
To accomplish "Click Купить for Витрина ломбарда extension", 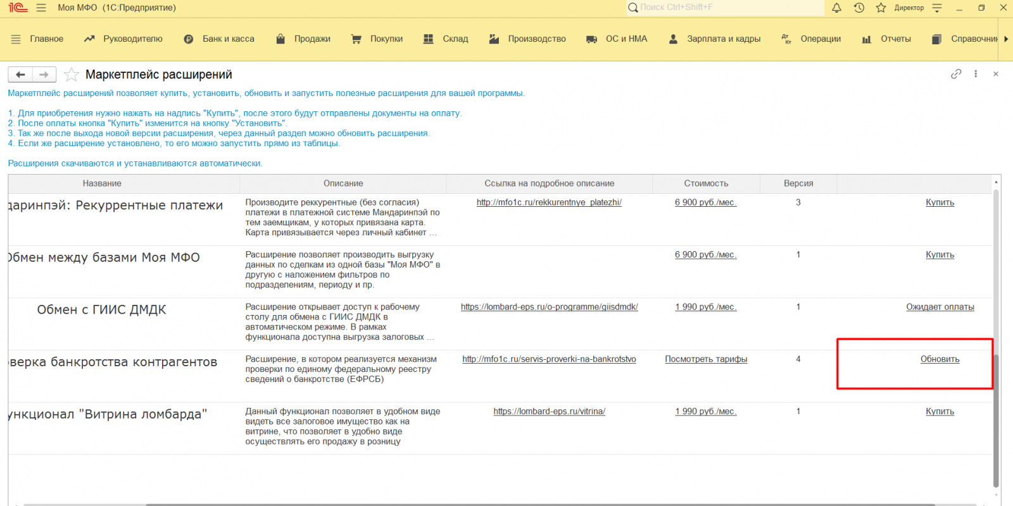I will [940, 412].
